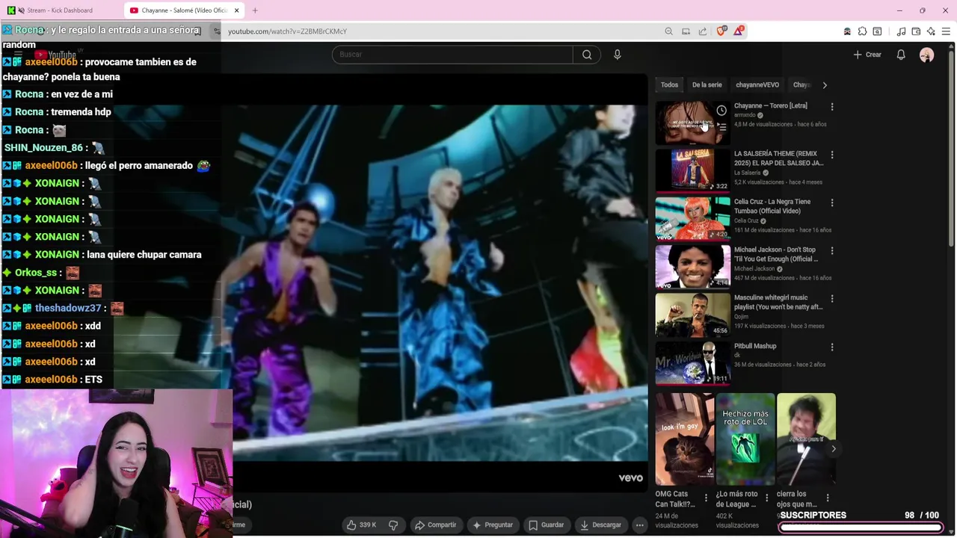Click the Crear button
Image resolution: width=957 pixels, height=538 pixels.
pyautogui.click(x=867, y=55)
